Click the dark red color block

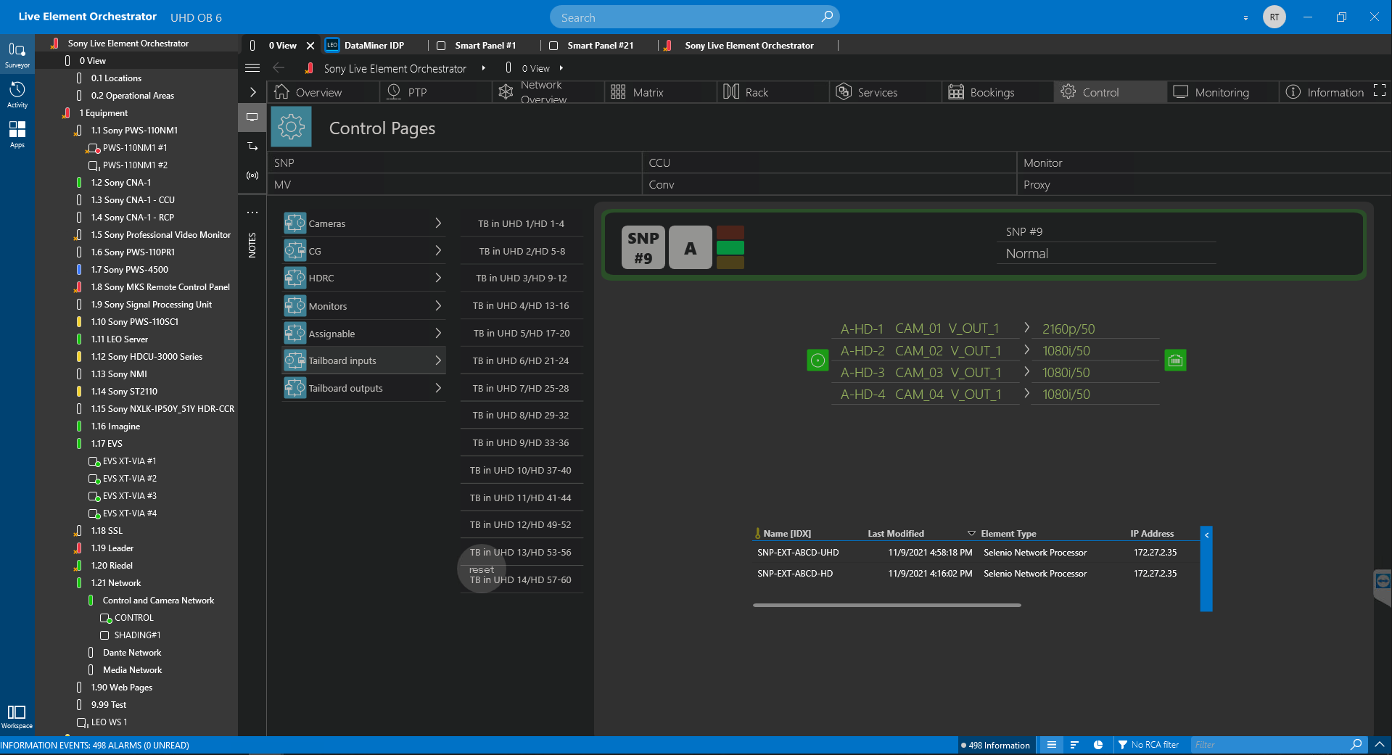coord(730,232)
